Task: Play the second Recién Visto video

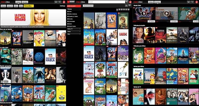Action: (167, 13)
